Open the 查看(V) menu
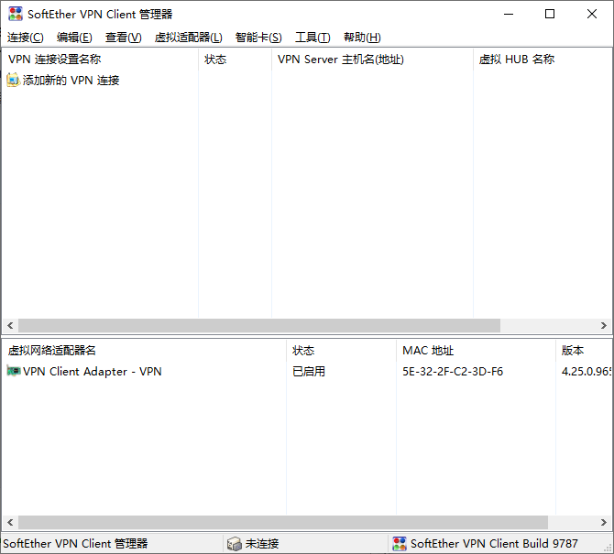Viewport: 614px width, 554px height. pyautogui.click(x=124, y=38)
